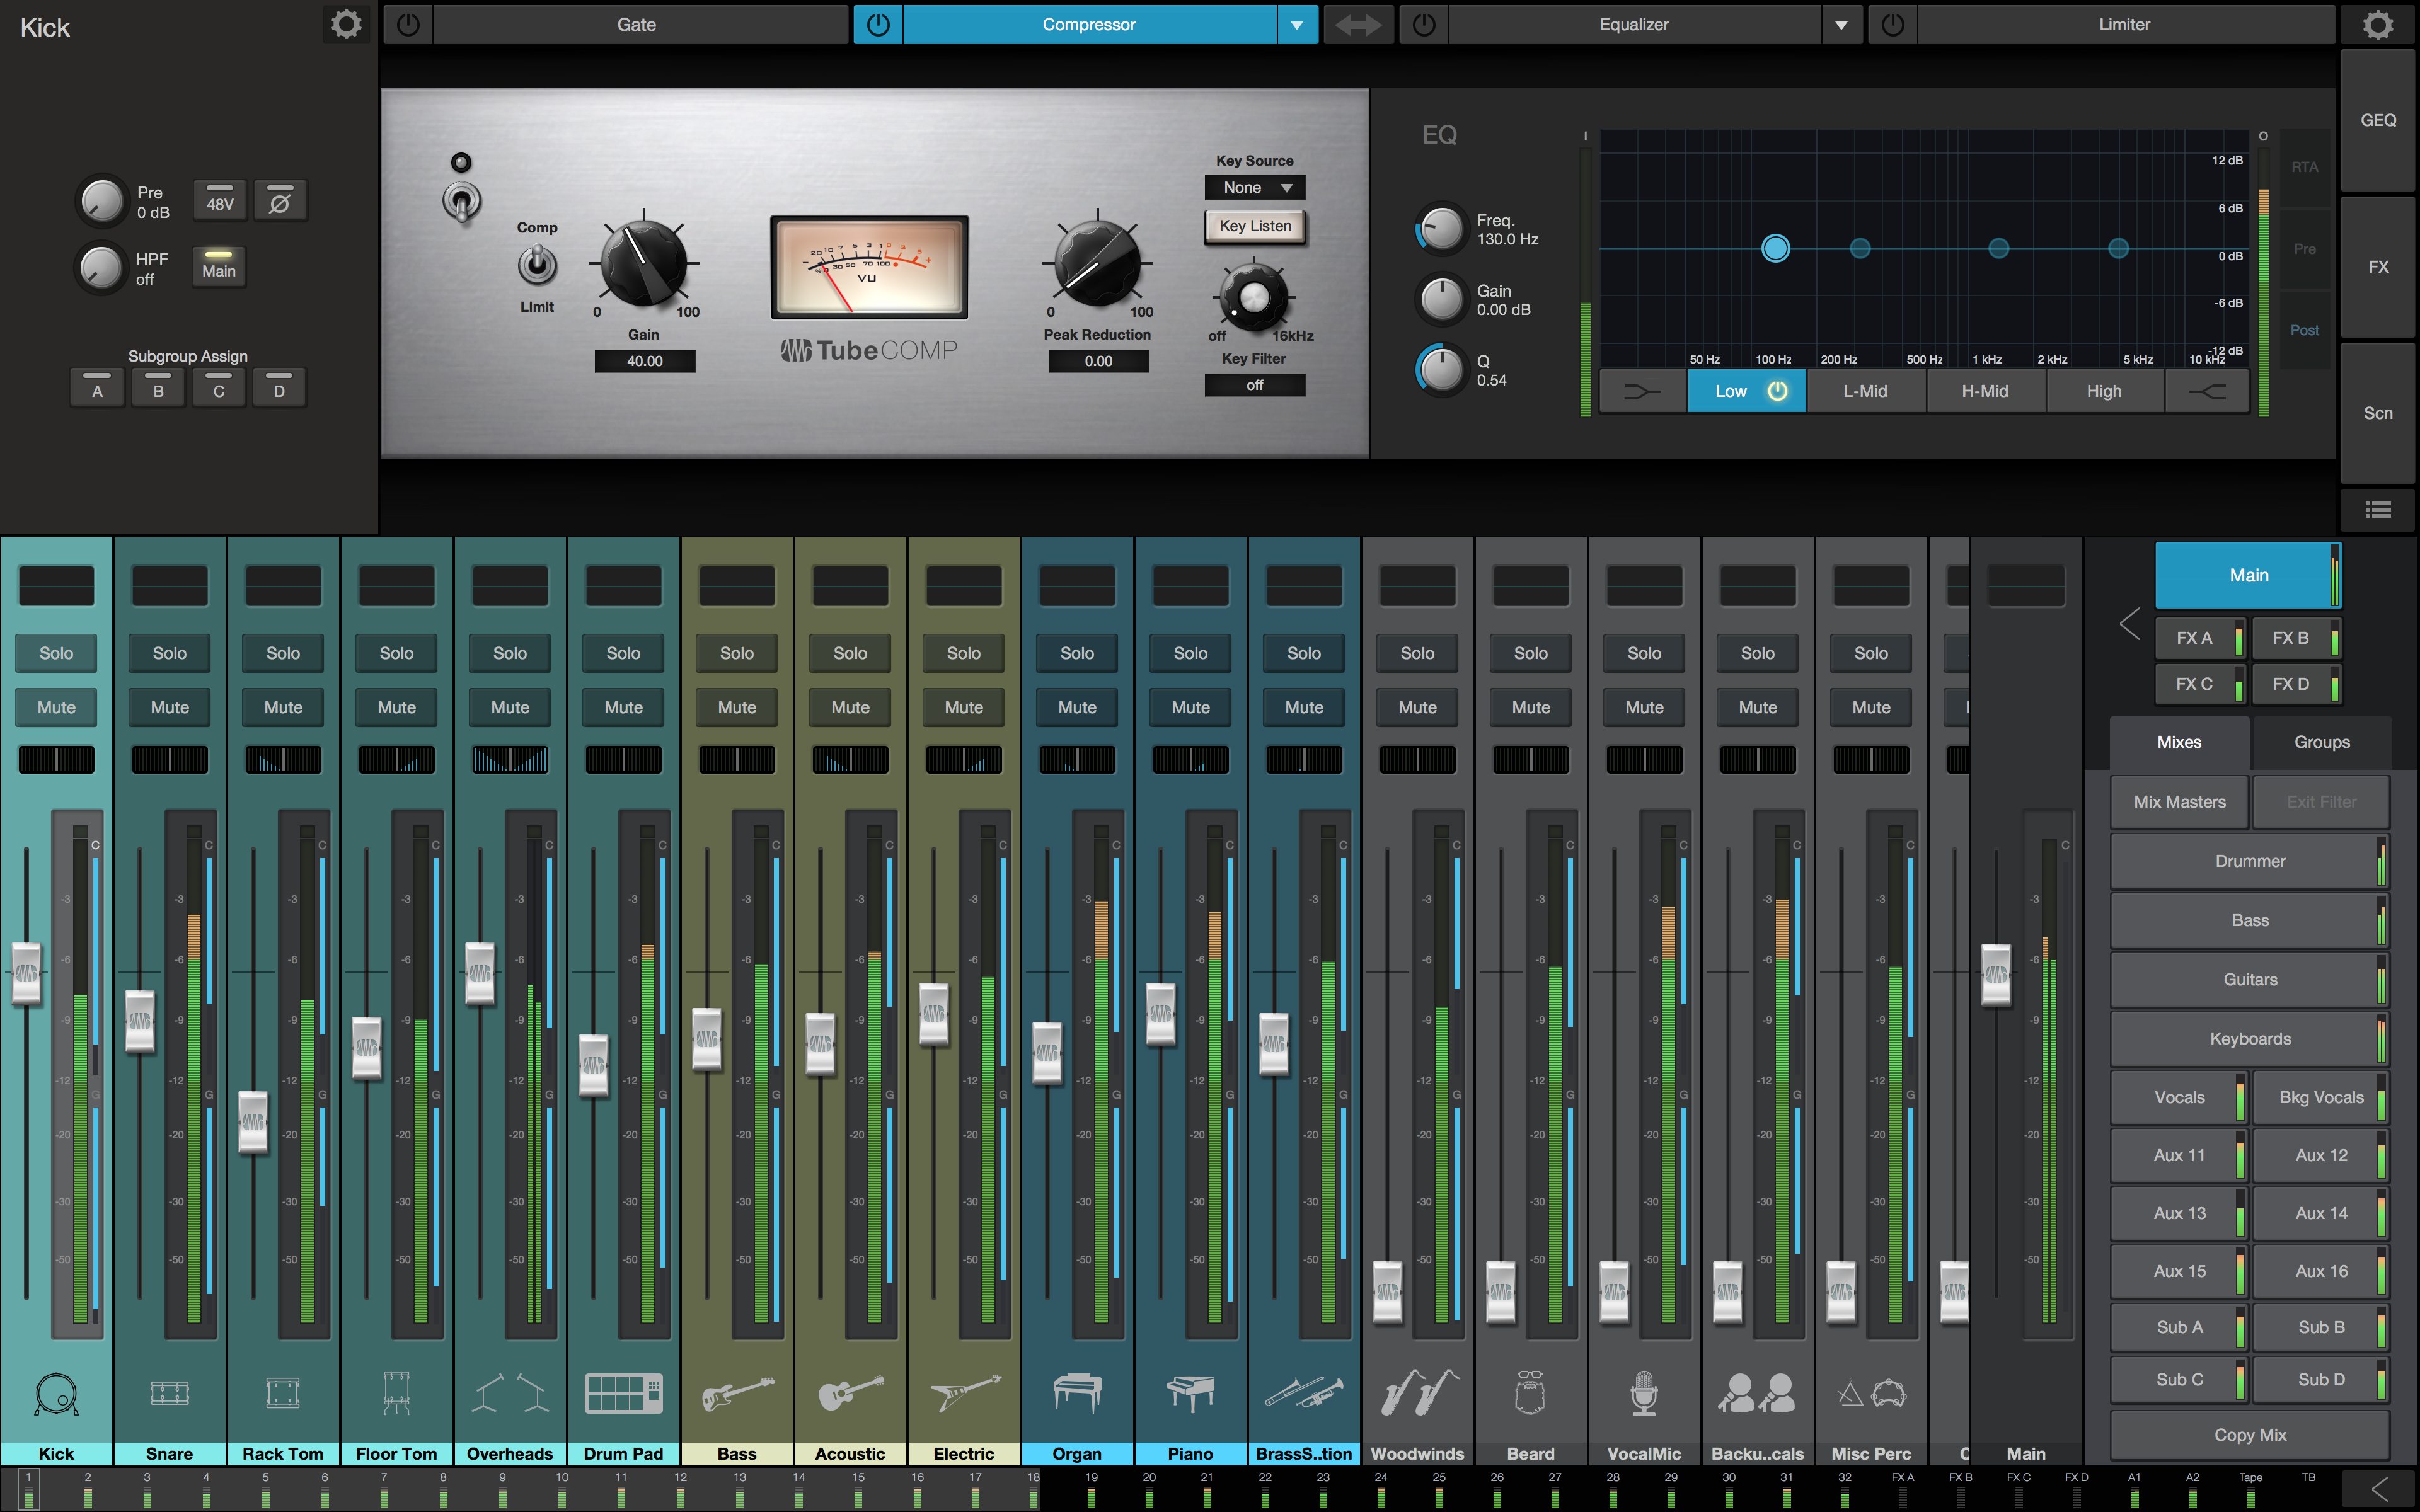Mute the Piano channel
Viewport: 2420px width, 1512px height.
pos(1190,707)
